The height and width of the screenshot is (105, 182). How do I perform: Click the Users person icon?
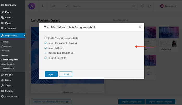[x=2, y=80]
